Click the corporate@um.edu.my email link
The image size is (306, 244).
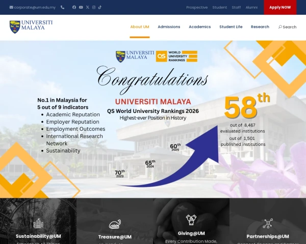pos(35,8)
